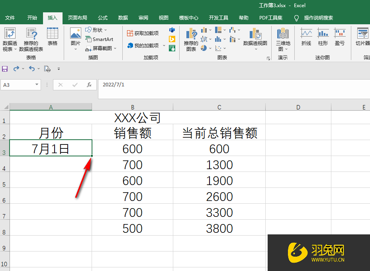Open Recommended PivotTables
The width and height of the screenshot is (370, 271).
coord(31,39)
